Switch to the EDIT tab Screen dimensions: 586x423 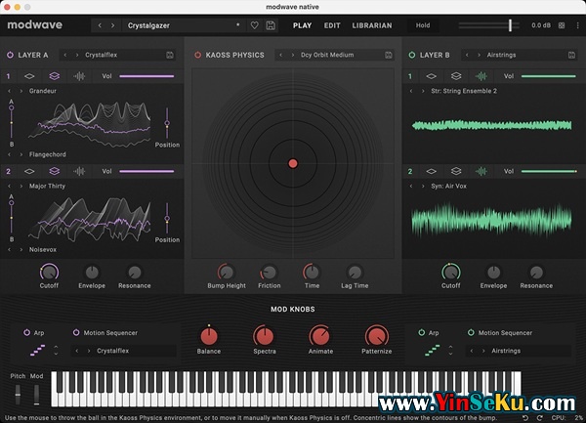332,25
